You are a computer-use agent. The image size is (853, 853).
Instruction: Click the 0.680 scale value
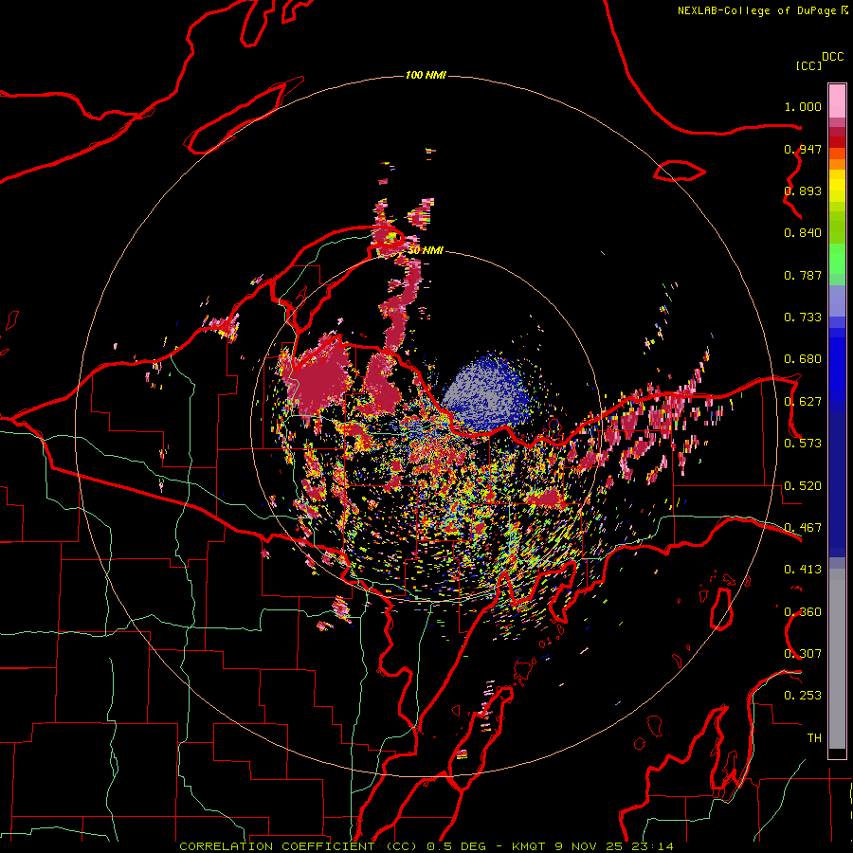point(803,359)
